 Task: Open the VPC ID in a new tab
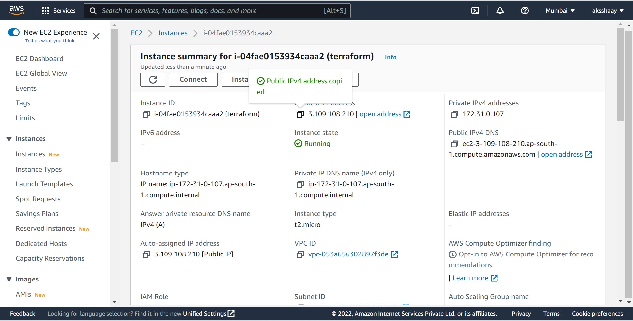pos(394,254)
